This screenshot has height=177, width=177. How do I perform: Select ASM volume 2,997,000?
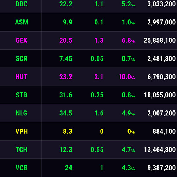click(161, 22)
